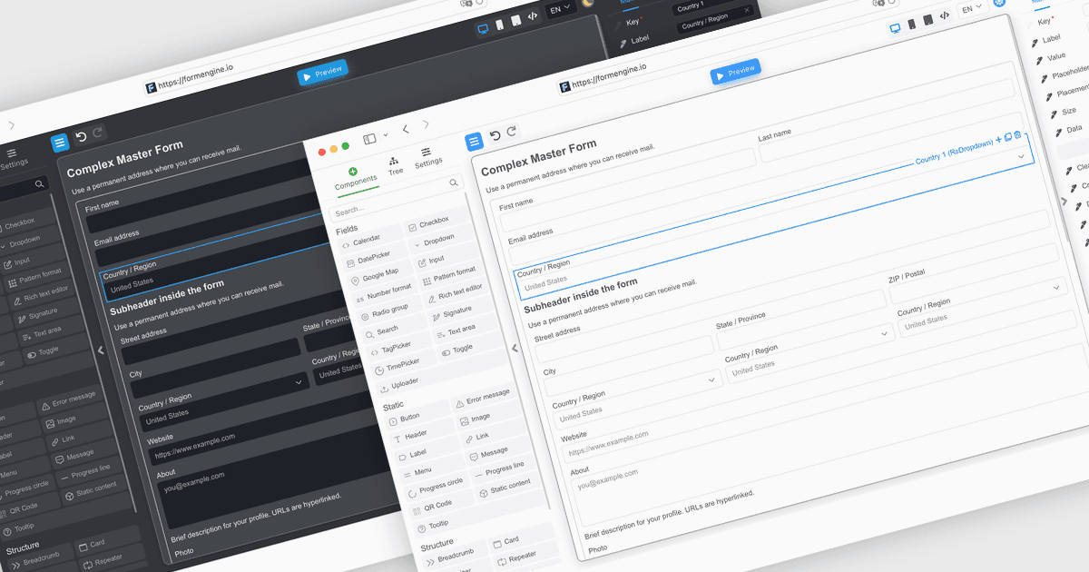The width and height of the screenshot is (1089, 572).
Task: Click the redo arrow in the light window
Action: (512, 132)
